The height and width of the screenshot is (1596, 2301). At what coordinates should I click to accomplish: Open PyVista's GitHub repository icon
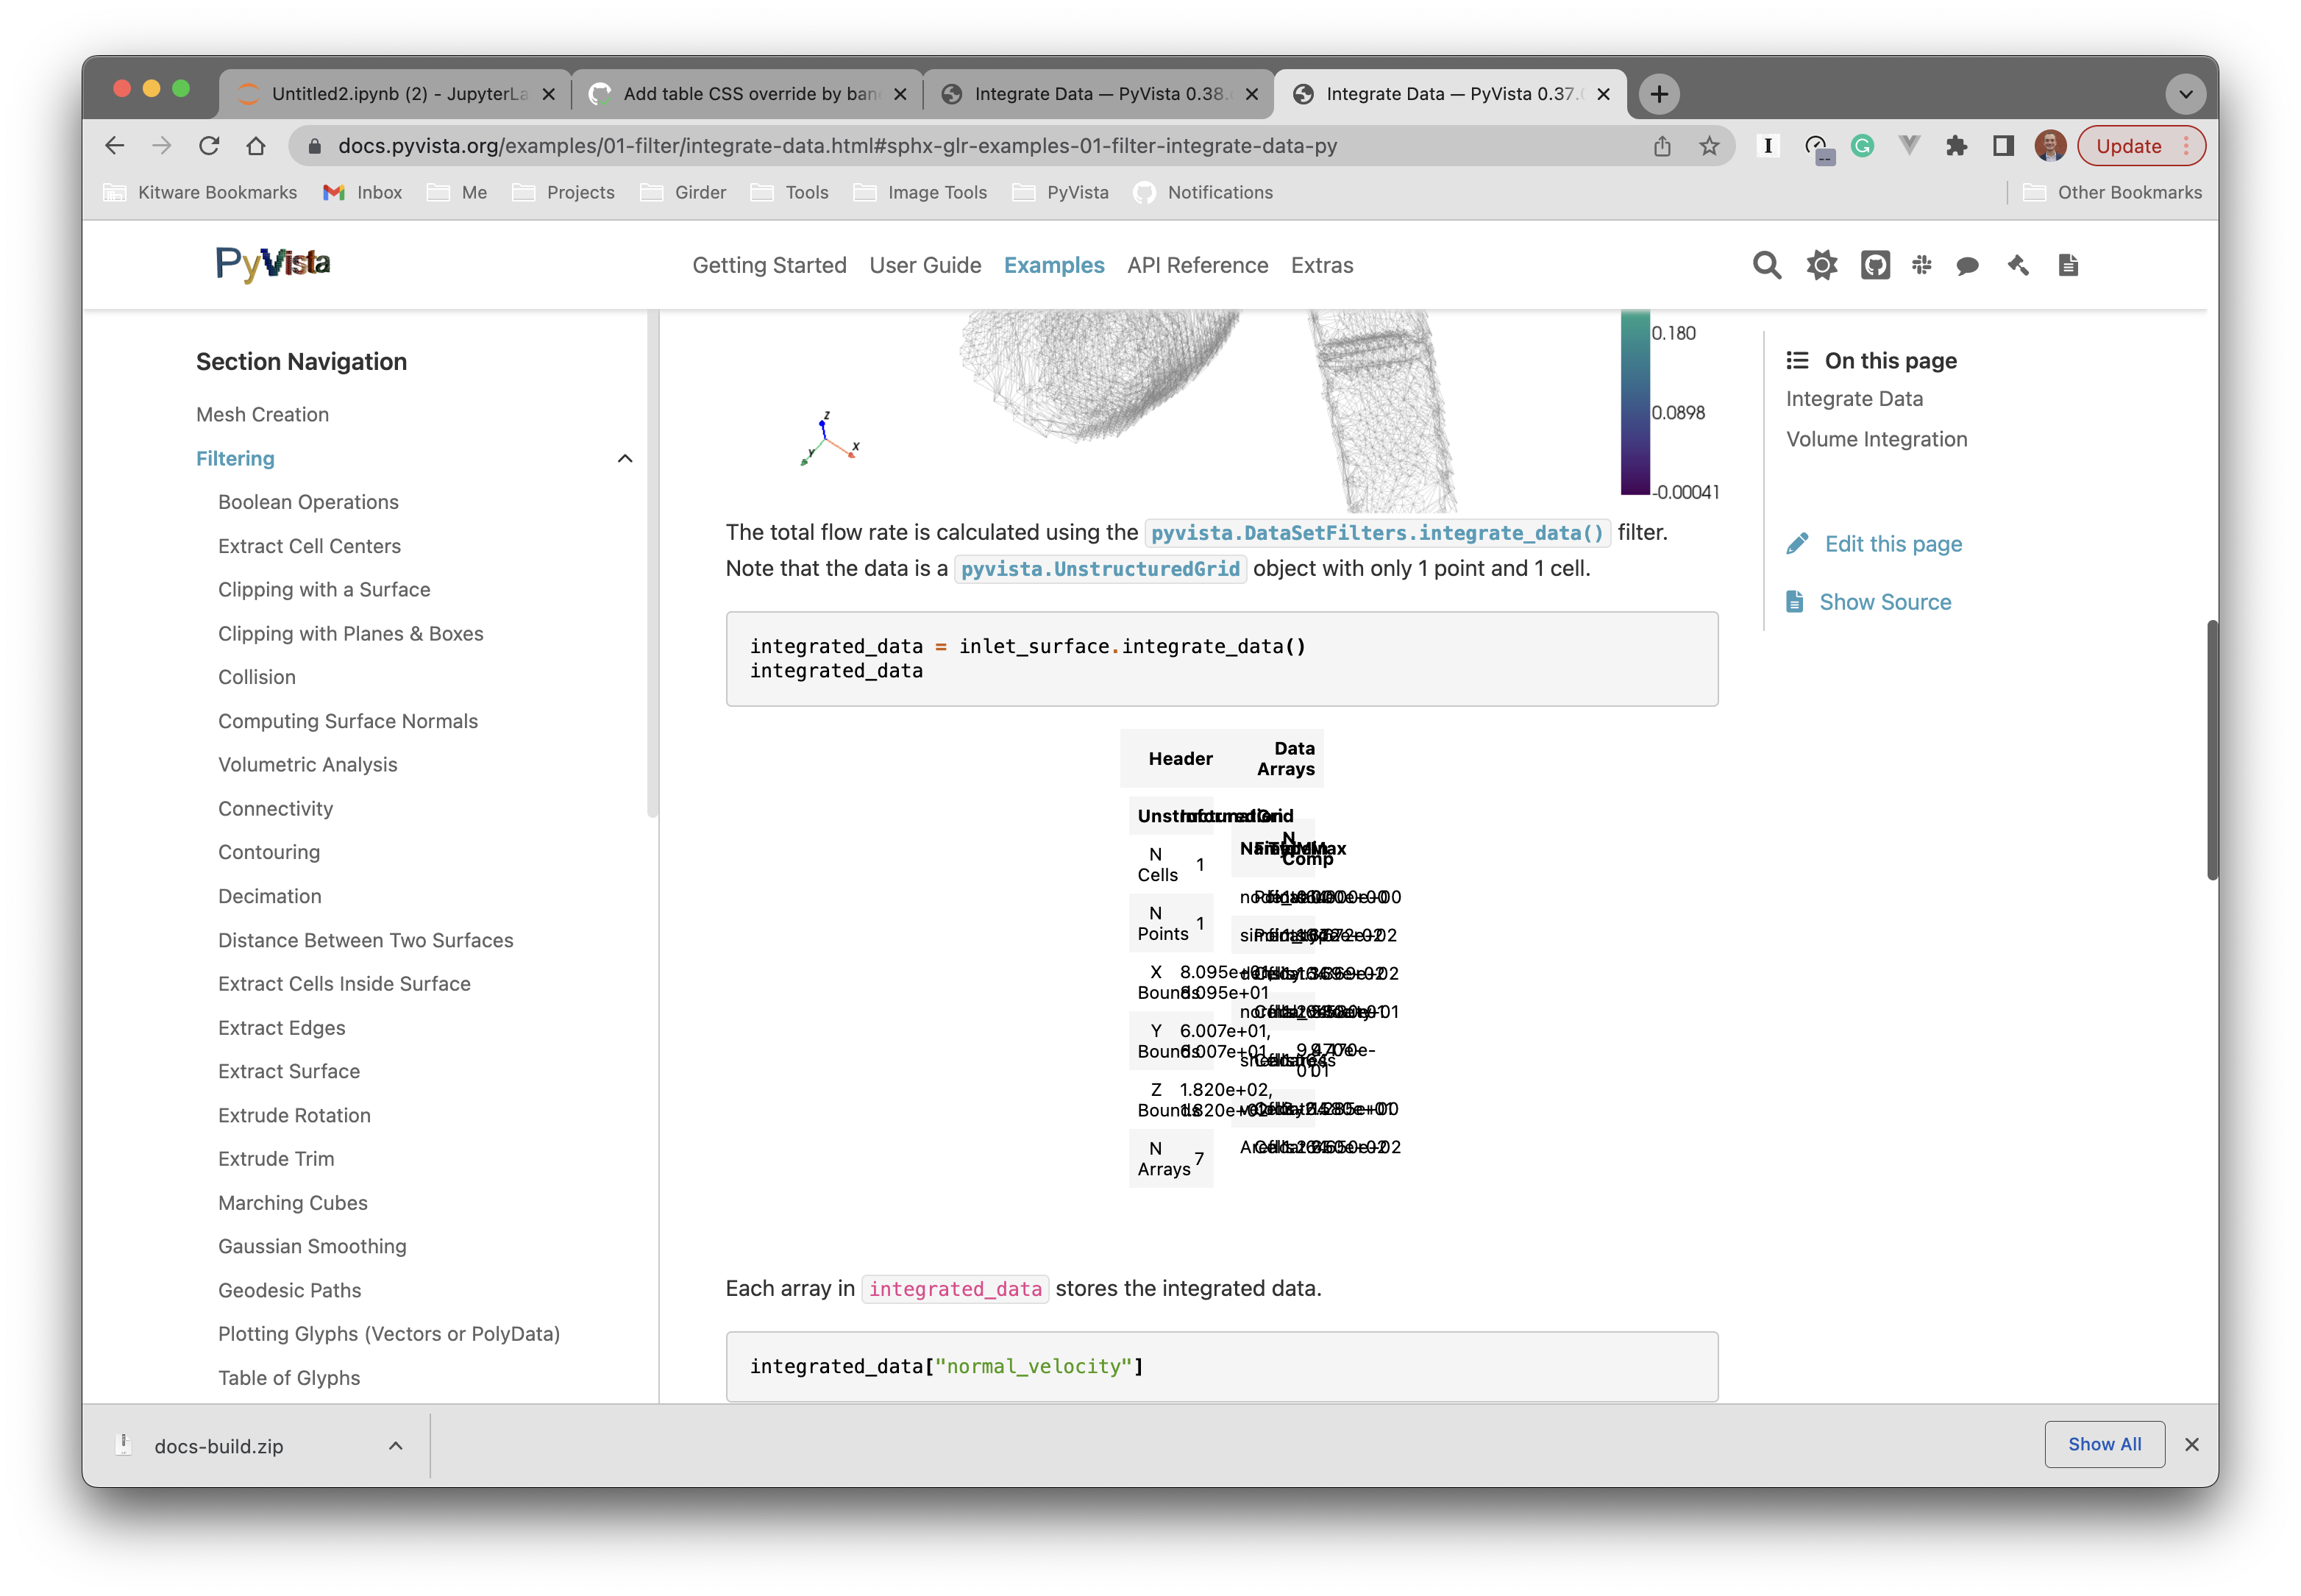(x=1874, y=265)
